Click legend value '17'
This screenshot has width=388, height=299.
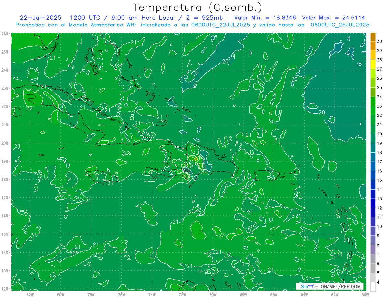pyautogui.click(x=380, y=162)
